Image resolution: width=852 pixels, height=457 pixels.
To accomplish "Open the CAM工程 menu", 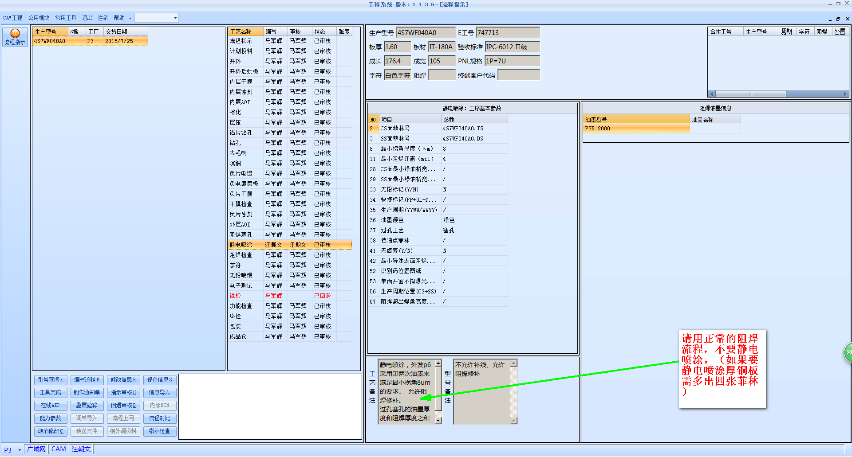I will tap(13, 18).
